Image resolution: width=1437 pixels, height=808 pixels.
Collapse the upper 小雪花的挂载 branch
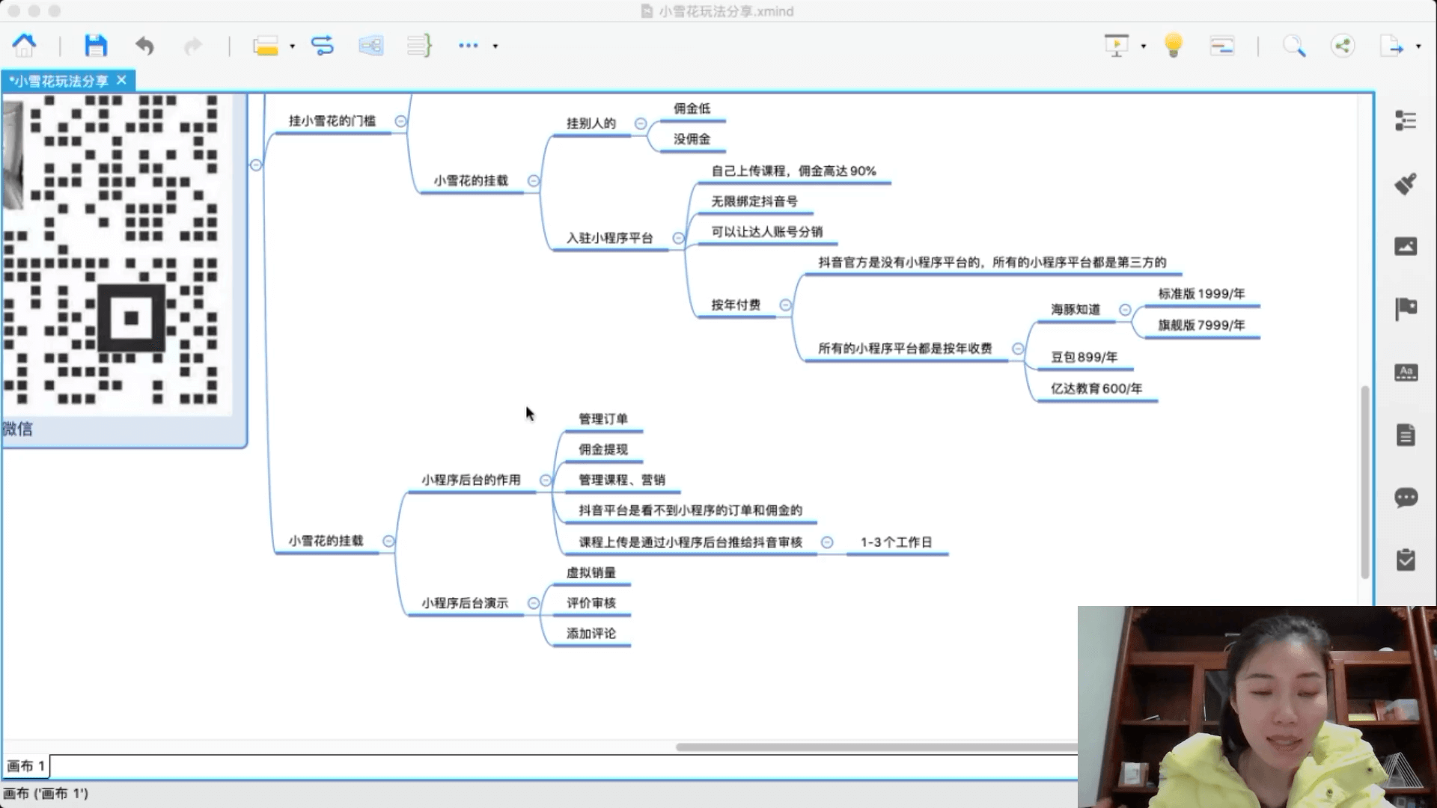tap(534, 181)
